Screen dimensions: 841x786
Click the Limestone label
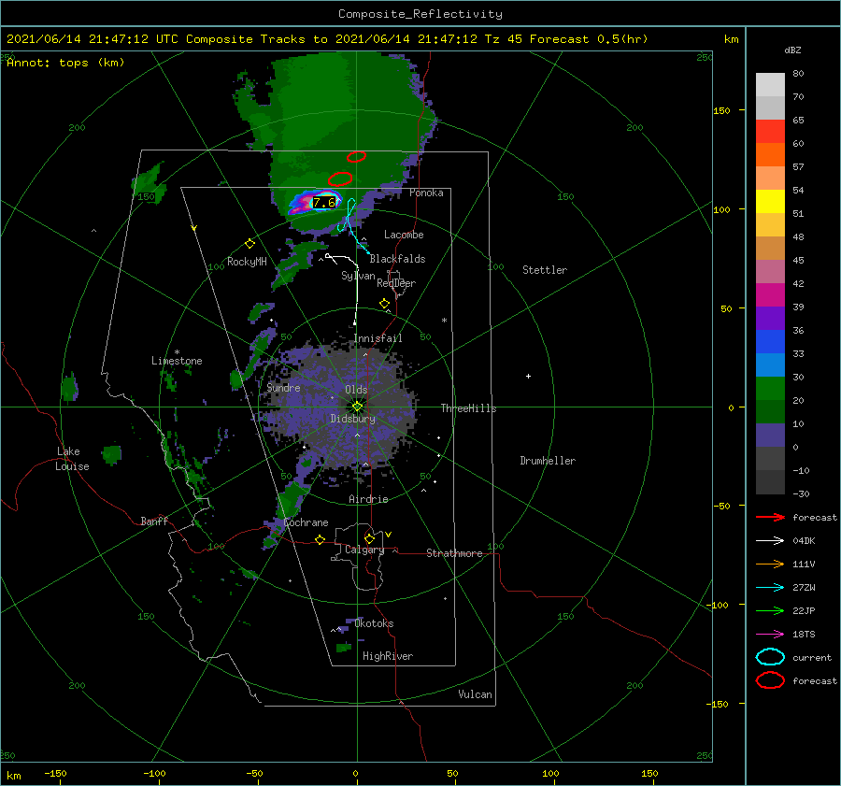click(x=177, y=361)
